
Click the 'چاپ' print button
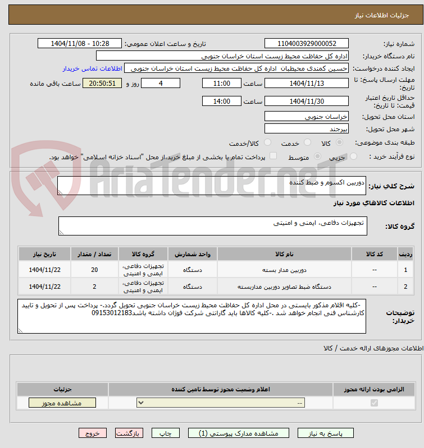pos(165,433)
